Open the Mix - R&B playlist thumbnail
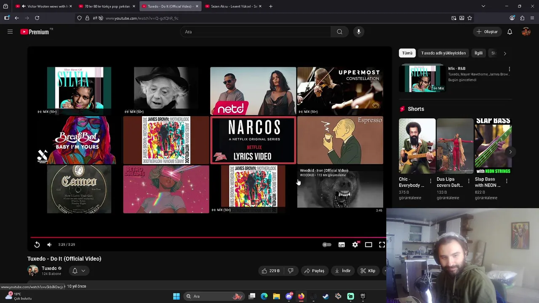The width and height of the screenshot is (539, 303). click(x=422, y=78)
